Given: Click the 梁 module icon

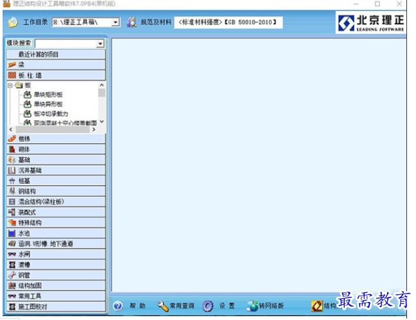Looking at the screenshot, I should pyautogui.click(x=12, y=65).
